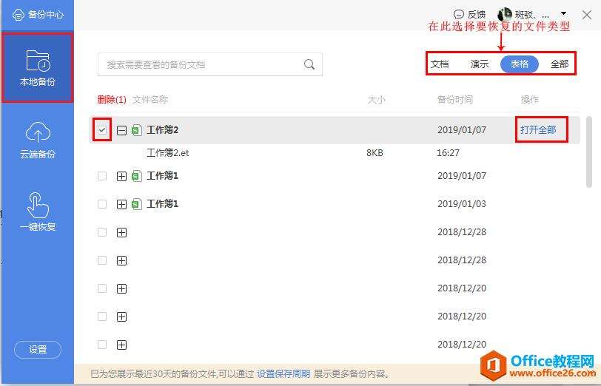This screenshot has width=601, height=386.
Task: Click 打开全部 for 工作簿2
Action: coord(538,130)
